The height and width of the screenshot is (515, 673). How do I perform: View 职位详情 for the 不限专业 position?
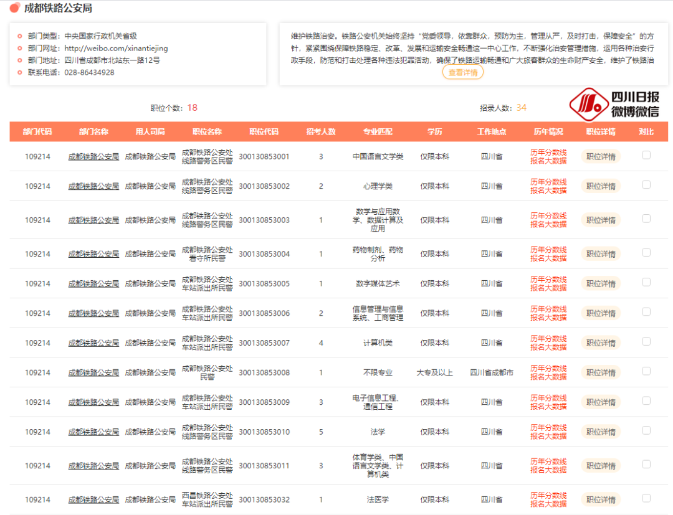(x=601, y=372)
